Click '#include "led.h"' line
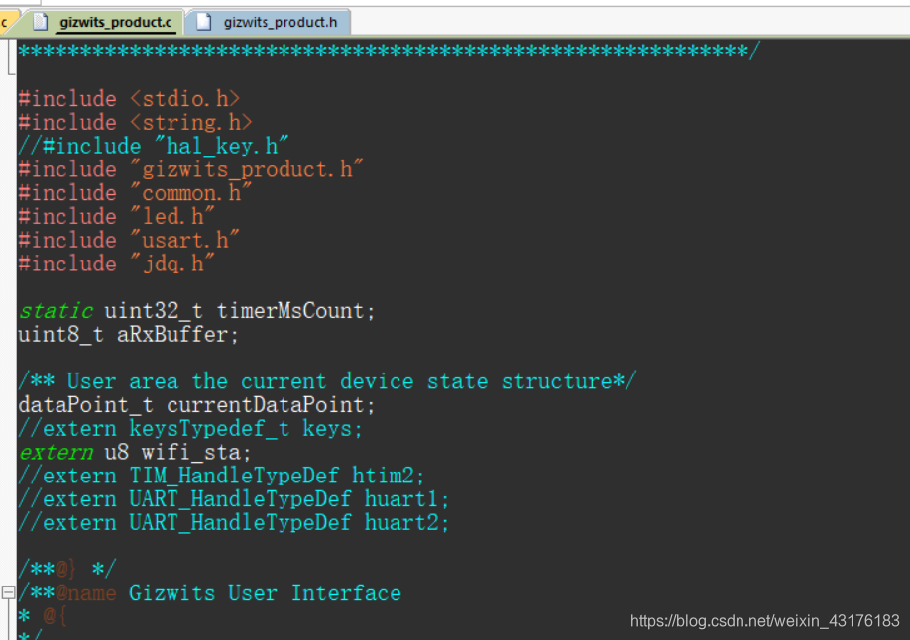This screenshot has height=640, width=910. click(x=117, y=216)
